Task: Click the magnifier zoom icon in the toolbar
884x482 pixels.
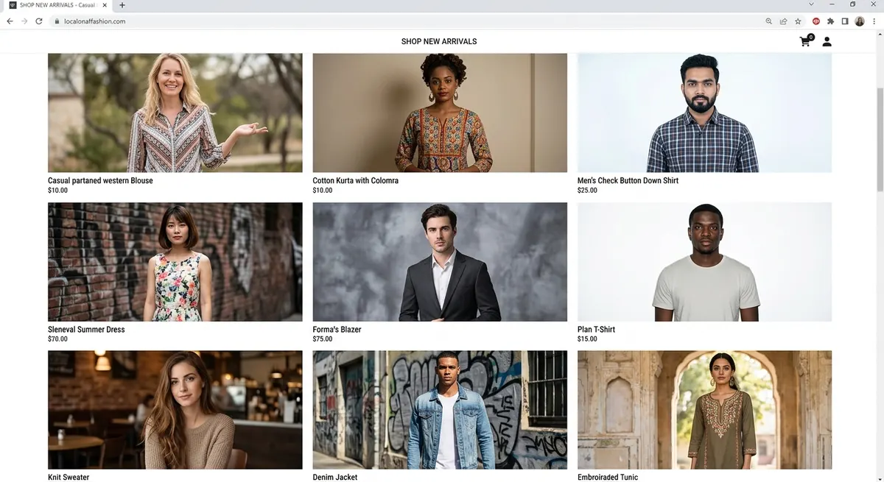Action: (769, 21)
